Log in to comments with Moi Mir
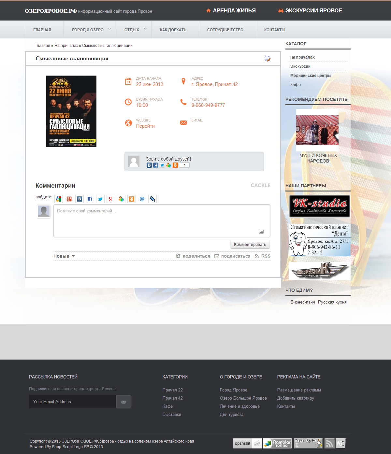Screen dimensions: 391x454 [x=121, y=199]
